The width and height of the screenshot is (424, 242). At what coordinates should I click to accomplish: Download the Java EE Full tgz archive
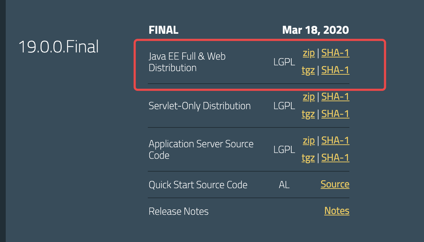click(308, 70)
